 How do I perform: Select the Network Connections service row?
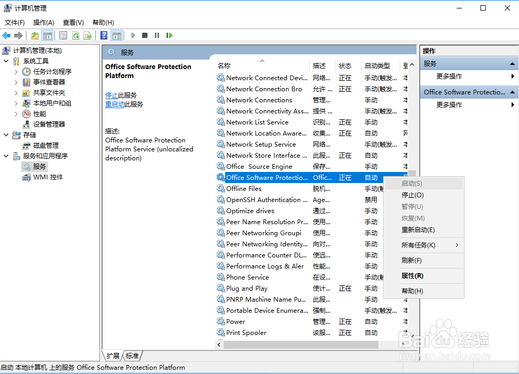(312, 100)
